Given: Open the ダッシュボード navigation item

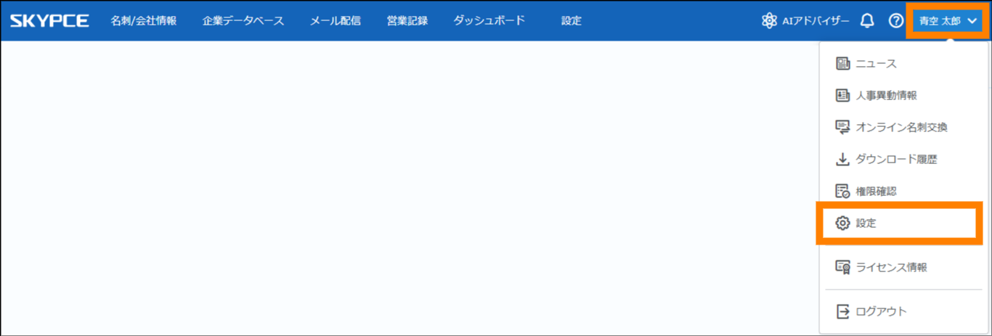Looking at the screenshot, I should [x=489, y=21].
